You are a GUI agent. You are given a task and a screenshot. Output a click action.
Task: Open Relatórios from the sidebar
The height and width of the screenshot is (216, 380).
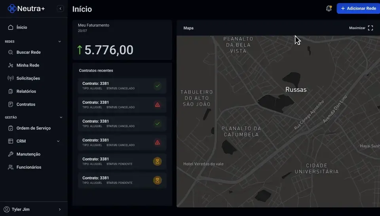pyautogui.click(x=26, y=91)
